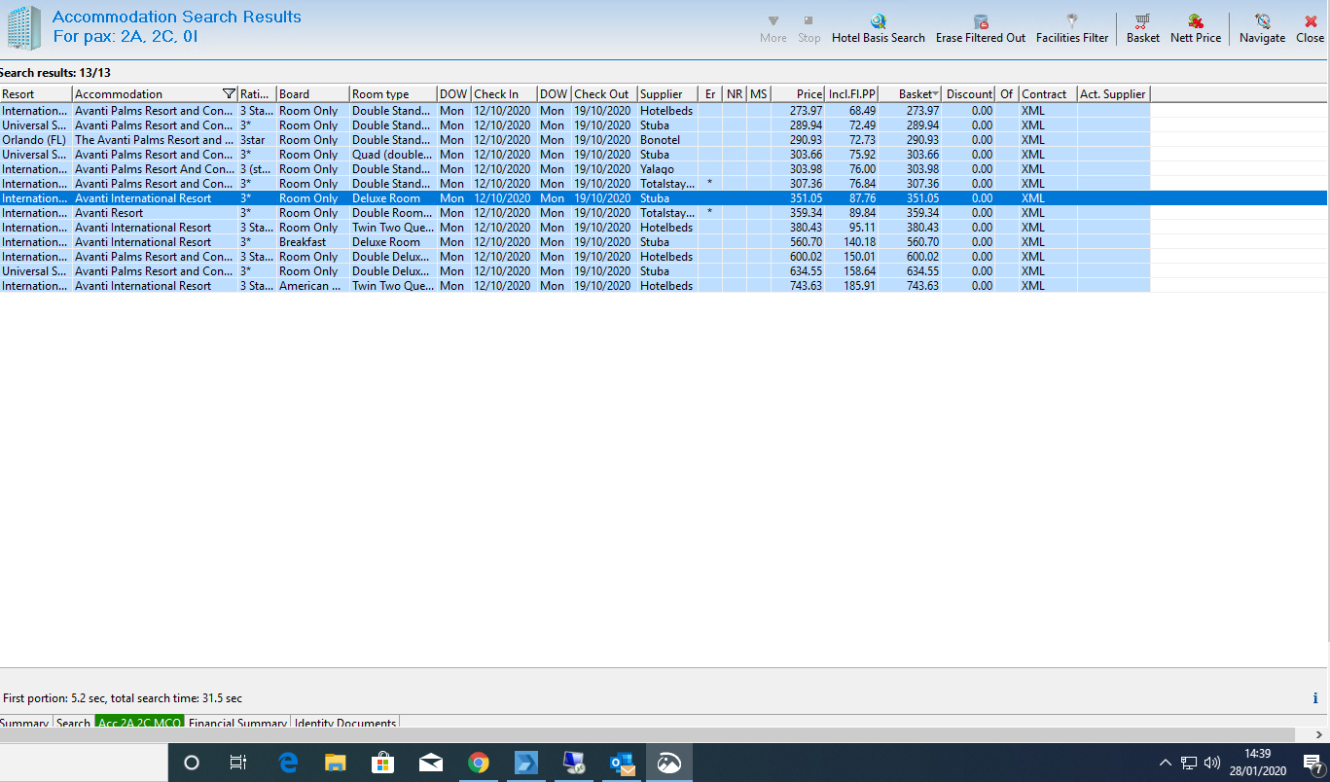Click the right arrow of horizontal scrollbar
Viewport: 1330px width, 782px height.
point(1319,735)
